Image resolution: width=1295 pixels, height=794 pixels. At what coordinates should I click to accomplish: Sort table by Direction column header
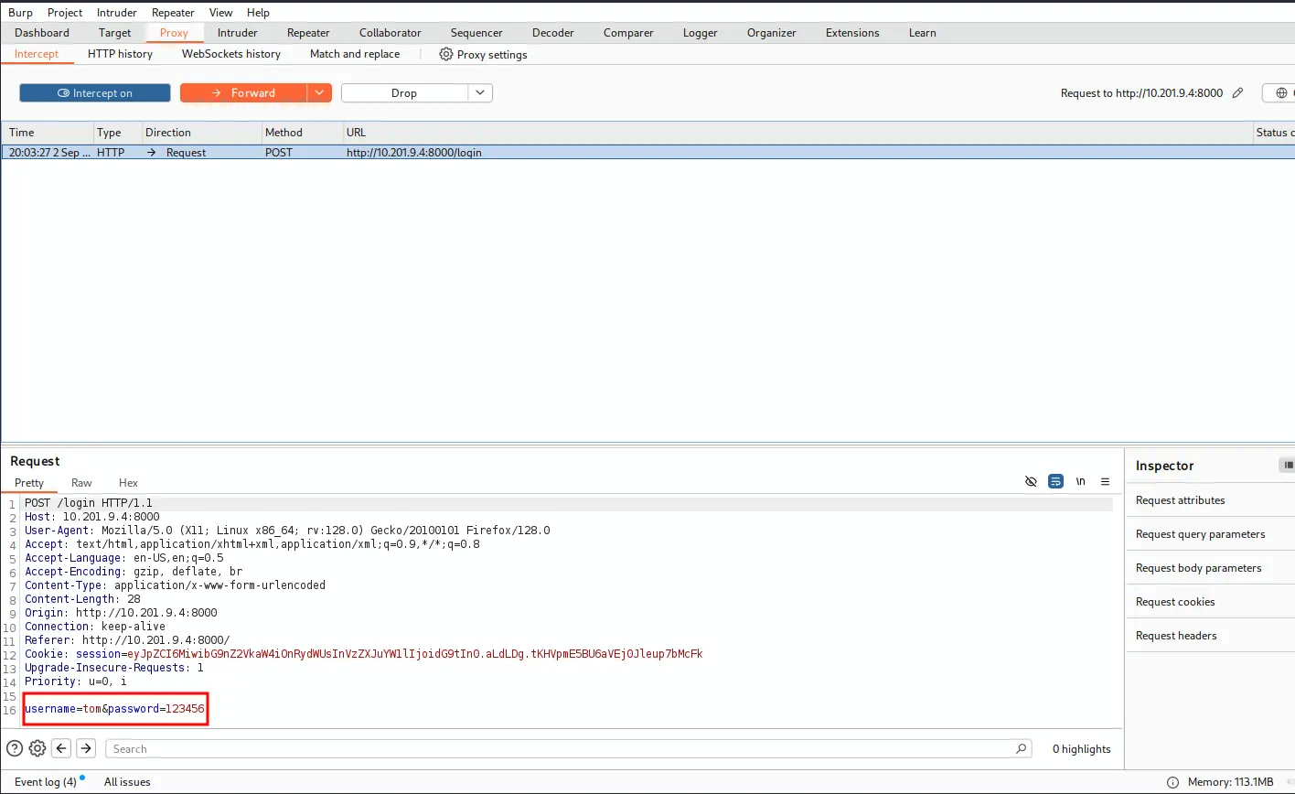click(x=201, y=133)
